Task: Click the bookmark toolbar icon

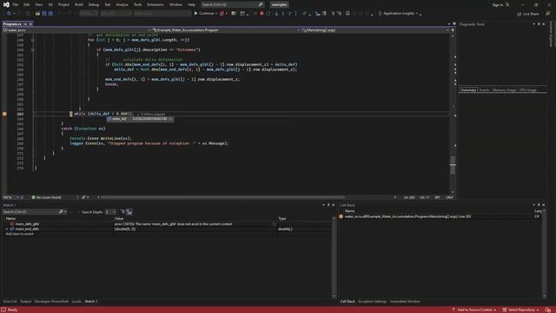Action: click(x=347, y=14)
